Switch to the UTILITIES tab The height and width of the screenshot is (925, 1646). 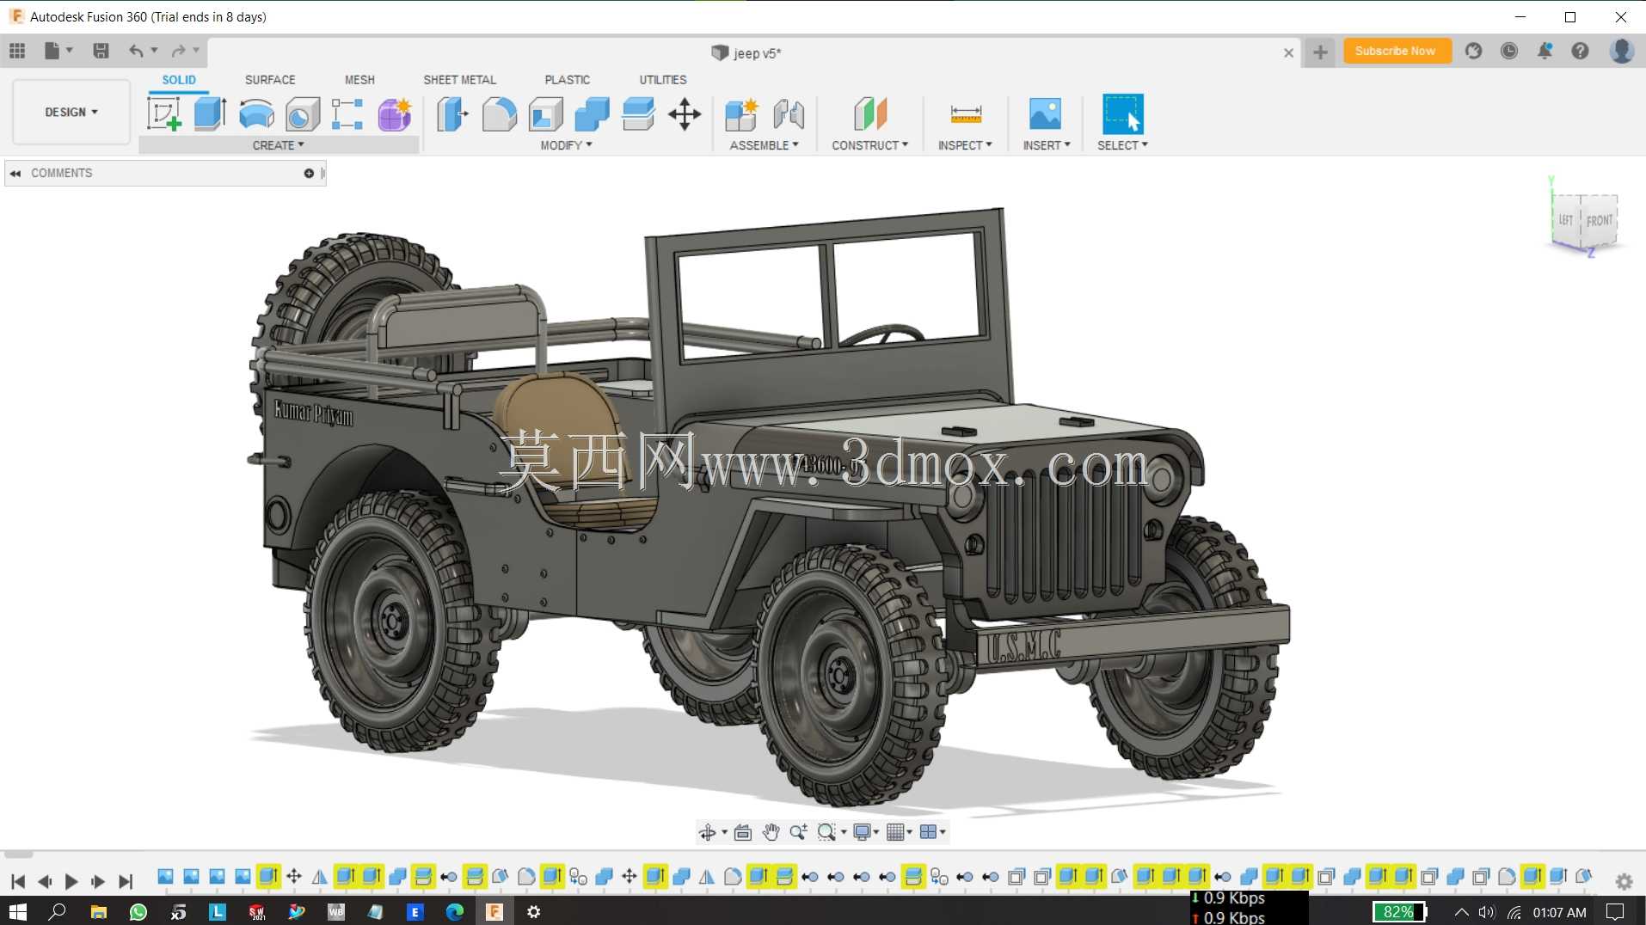662,80
